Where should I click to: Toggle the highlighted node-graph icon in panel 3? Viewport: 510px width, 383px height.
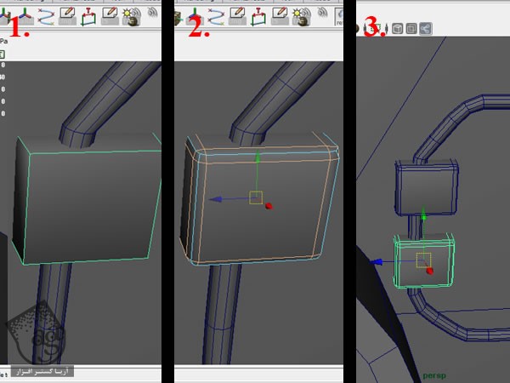pyautogui.click(x=425, y=28)
